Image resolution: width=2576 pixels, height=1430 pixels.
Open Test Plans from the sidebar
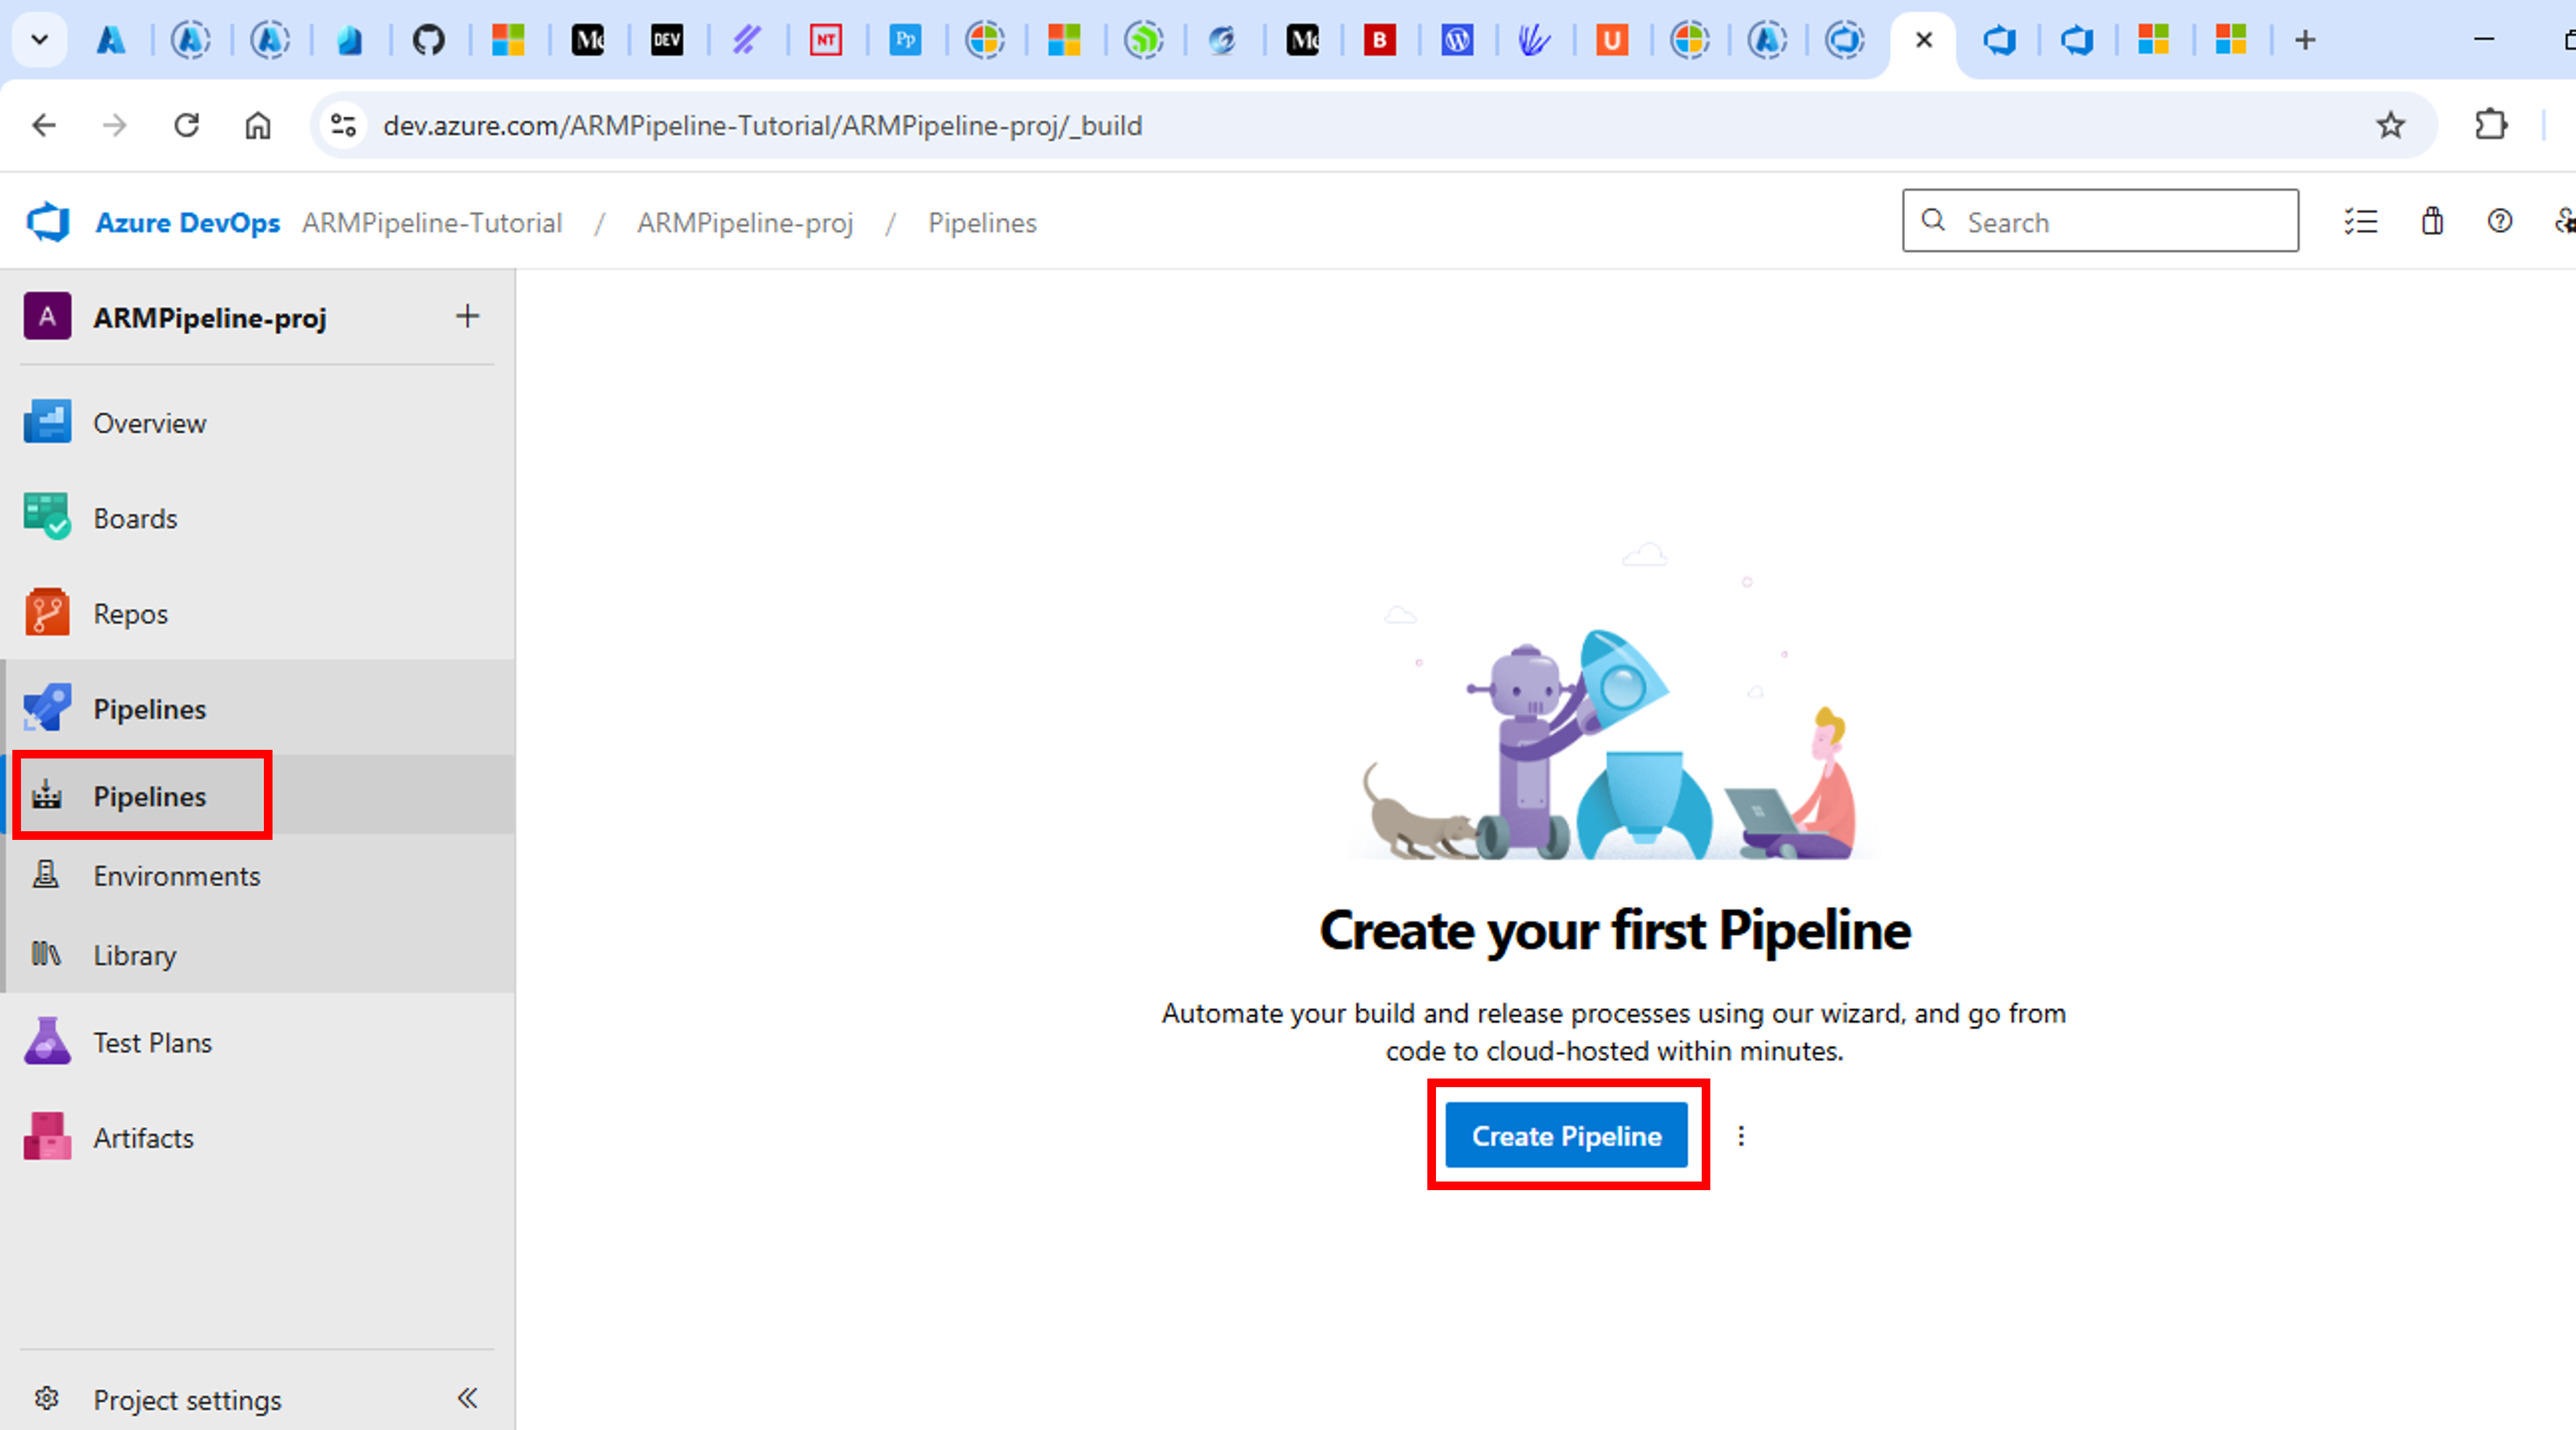tap(152, 1042)
